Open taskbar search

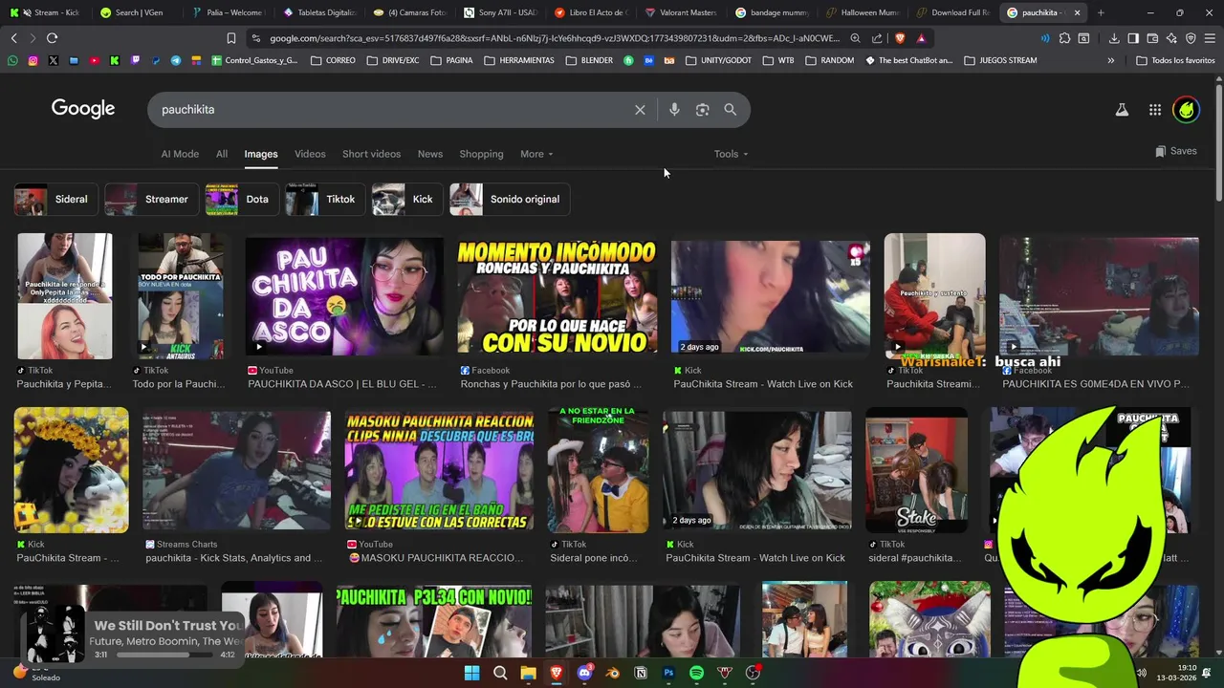[500, 673]
